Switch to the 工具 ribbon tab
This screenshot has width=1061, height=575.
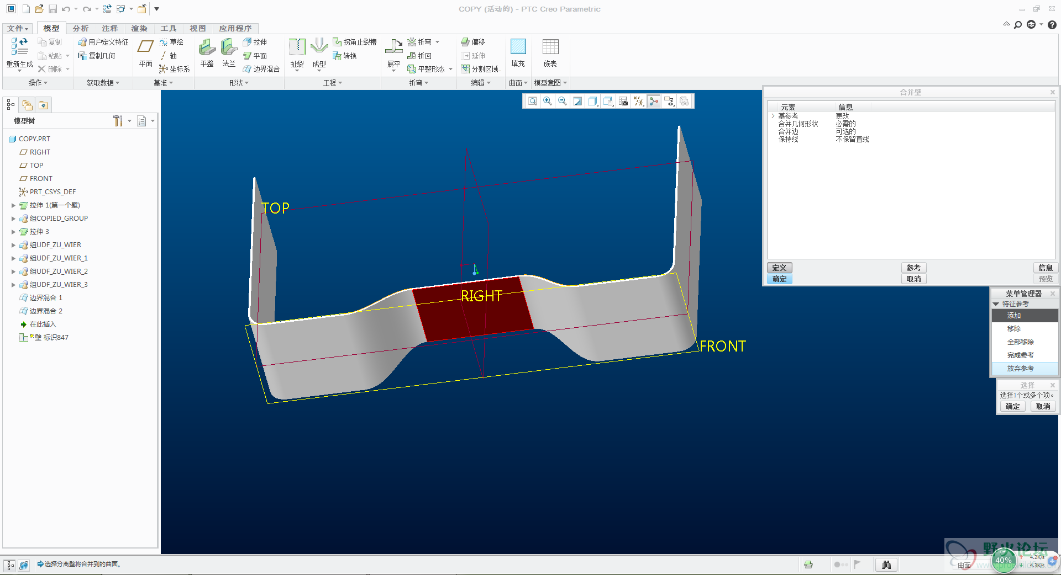(169, 28)
